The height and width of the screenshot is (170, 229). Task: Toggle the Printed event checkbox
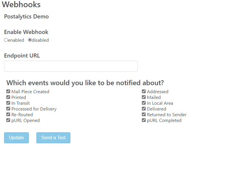(x=8, y=97)
